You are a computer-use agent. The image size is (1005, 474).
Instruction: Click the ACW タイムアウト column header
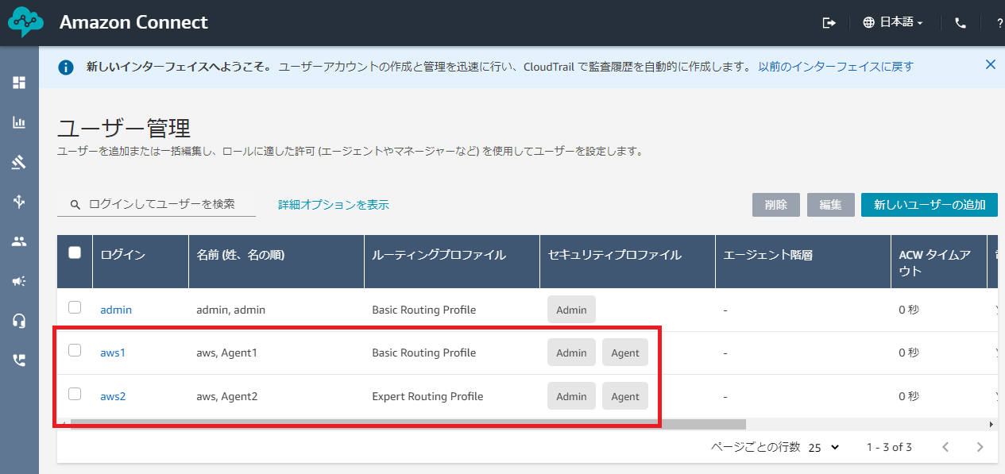[939, 262]
